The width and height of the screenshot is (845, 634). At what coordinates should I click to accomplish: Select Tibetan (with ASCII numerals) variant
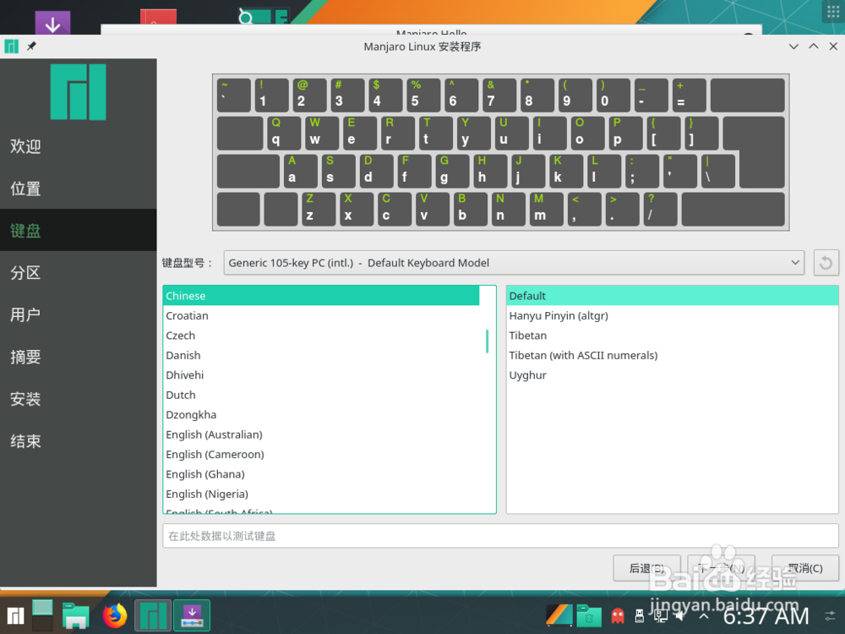pos(672,356)
